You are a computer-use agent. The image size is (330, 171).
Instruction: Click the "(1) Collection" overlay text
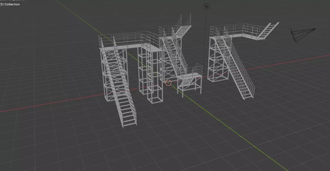10,4
